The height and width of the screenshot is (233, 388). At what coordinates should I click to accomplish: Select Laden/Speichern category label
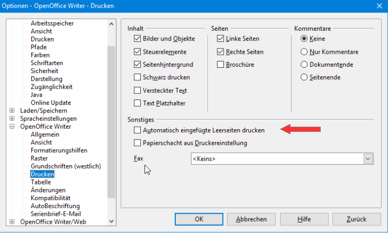point(44,111)
